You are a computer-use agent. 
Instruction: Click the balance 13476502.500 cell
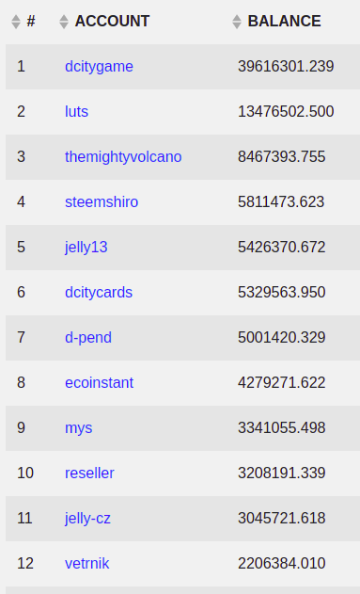pyautogui.click(x=286, y=112)
